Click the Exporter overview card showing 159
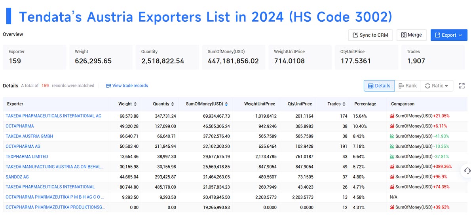 [34, 57]
